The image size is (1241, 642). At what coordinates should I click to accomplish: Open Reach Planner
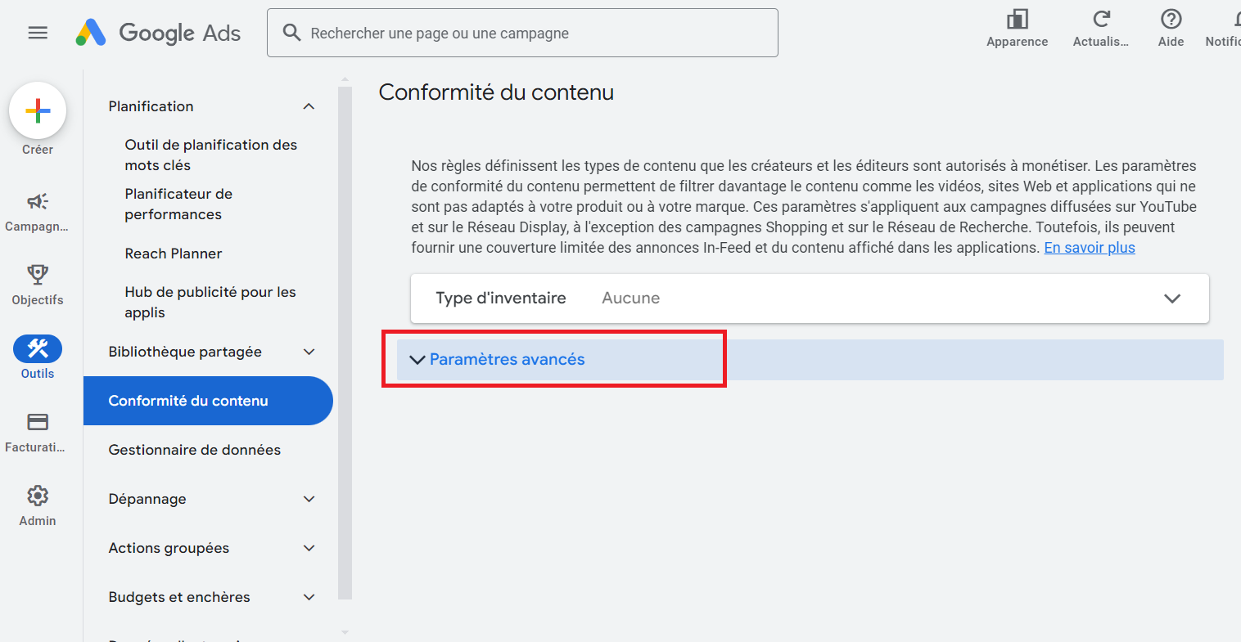pos(174,254)
